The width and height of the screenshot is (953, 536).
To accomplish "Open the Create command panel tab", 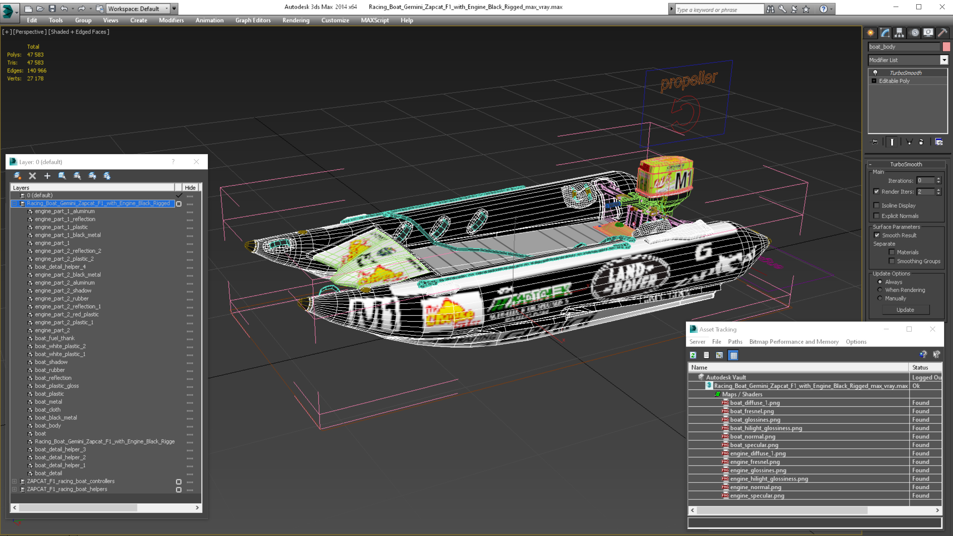I will tap(871, 33).
